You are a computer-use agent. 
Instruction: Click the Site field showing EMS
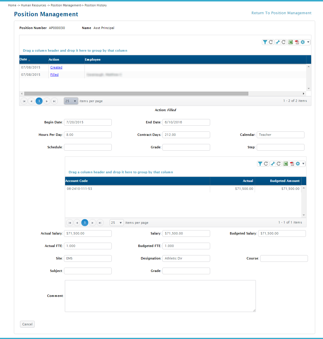88,259
